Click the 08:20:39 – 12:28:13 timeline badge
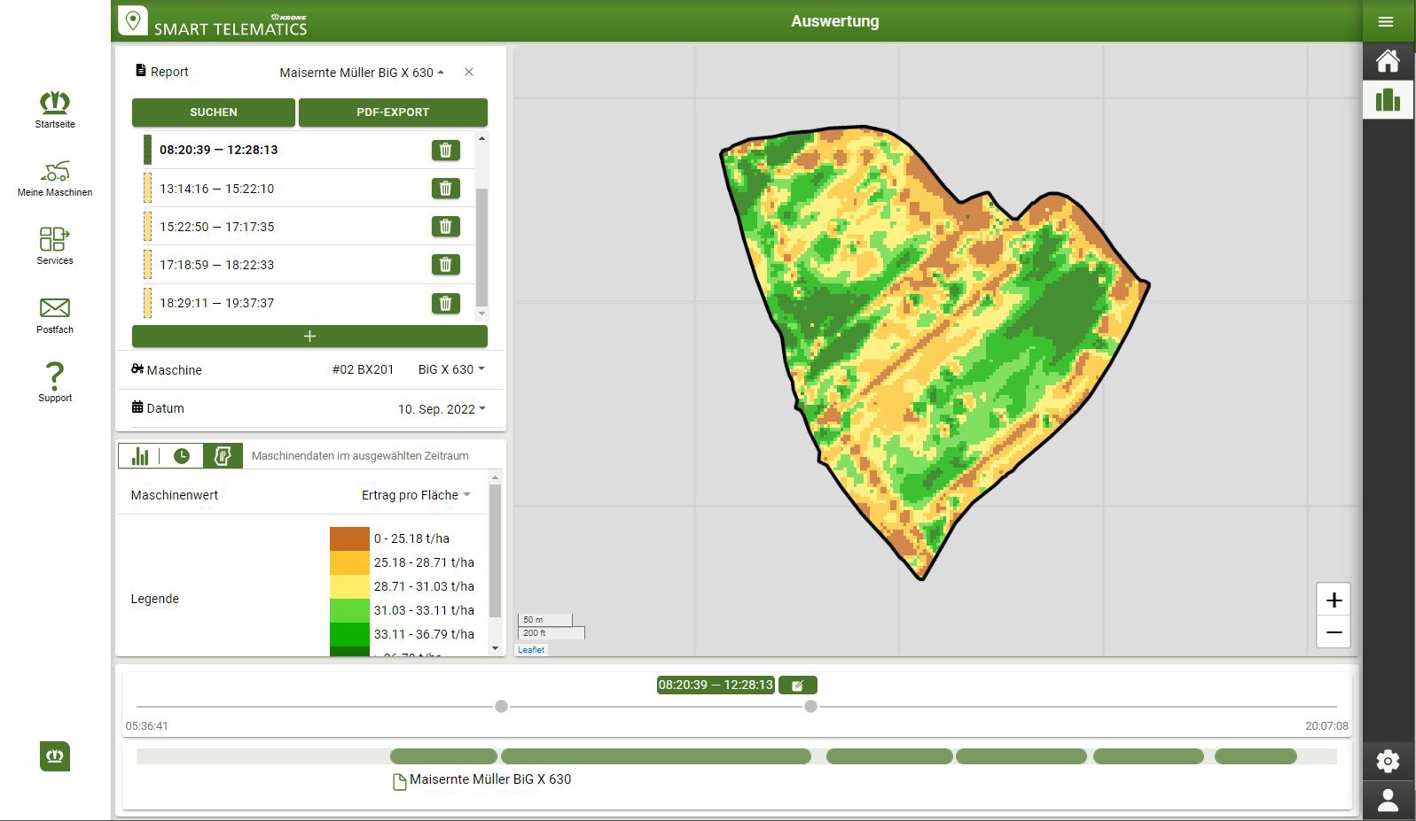 coord(716,685)
